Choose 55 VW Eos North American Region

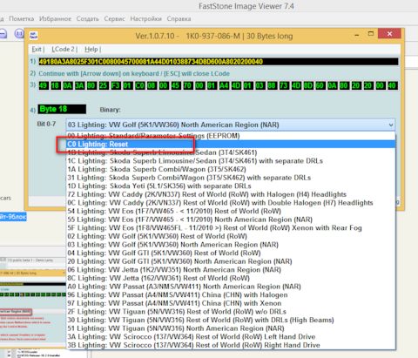[231, 220]
